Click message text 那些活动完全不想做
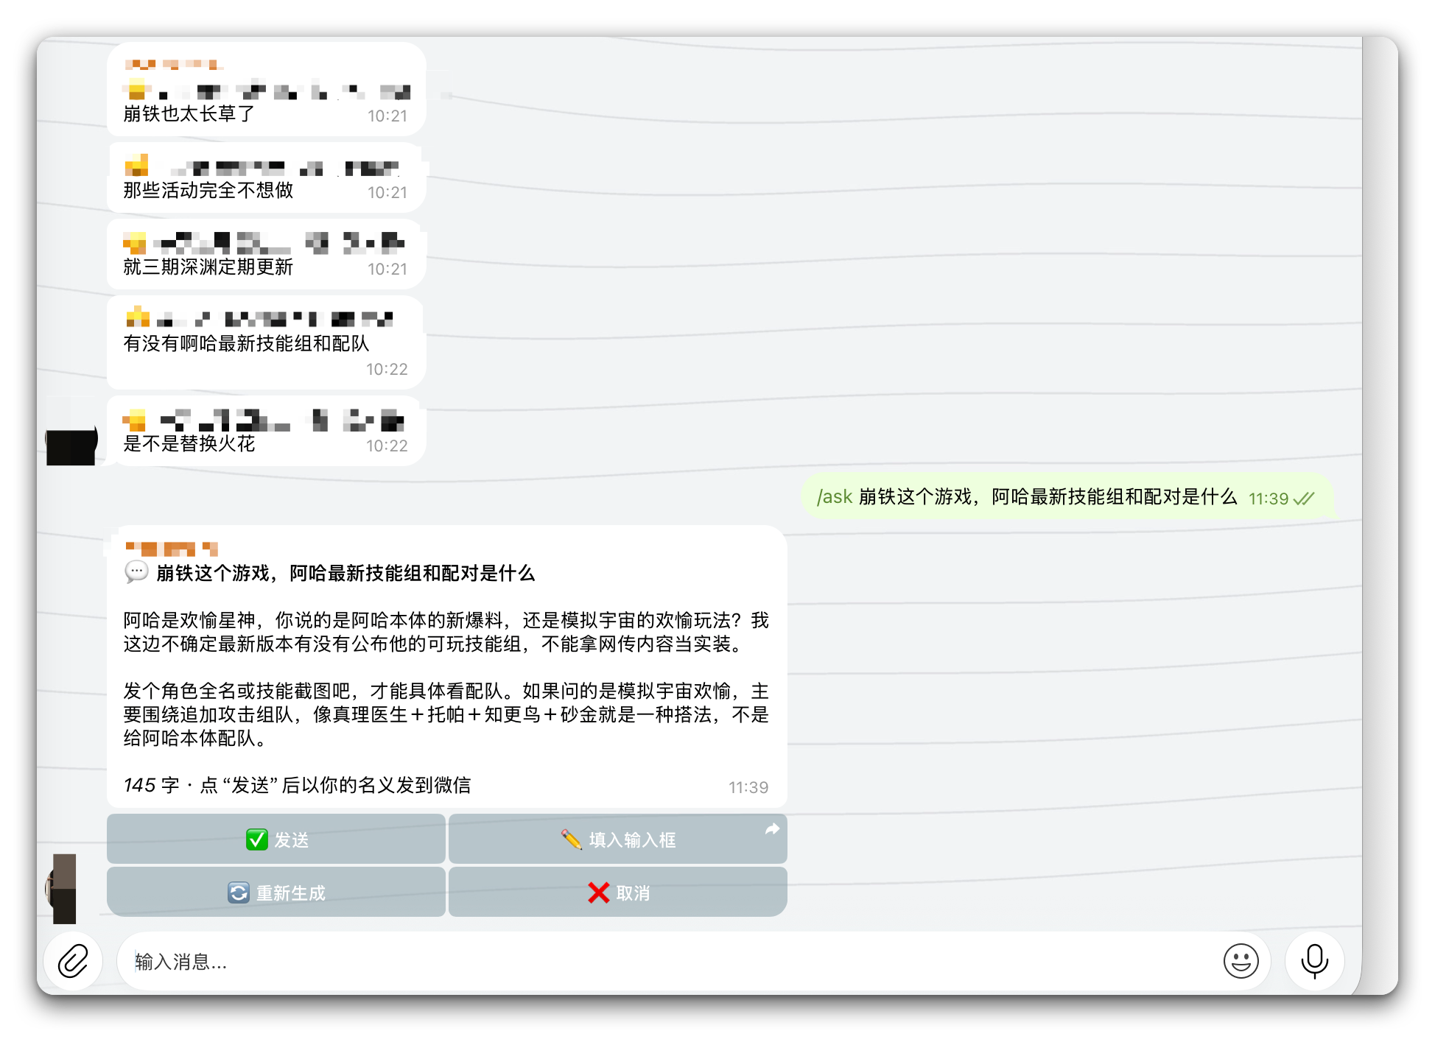The image size is (1435, 1042). 208,190
